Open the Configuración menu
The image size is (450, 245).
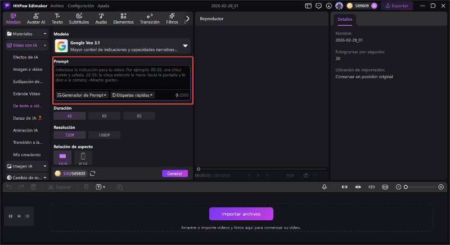[x=80, y=6]
